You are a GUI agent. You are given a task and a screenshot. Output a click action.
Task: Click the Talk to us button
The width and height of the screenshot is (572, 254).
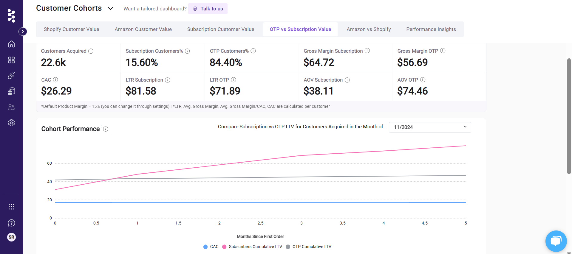pyautogui.click(x=208, y=9)
